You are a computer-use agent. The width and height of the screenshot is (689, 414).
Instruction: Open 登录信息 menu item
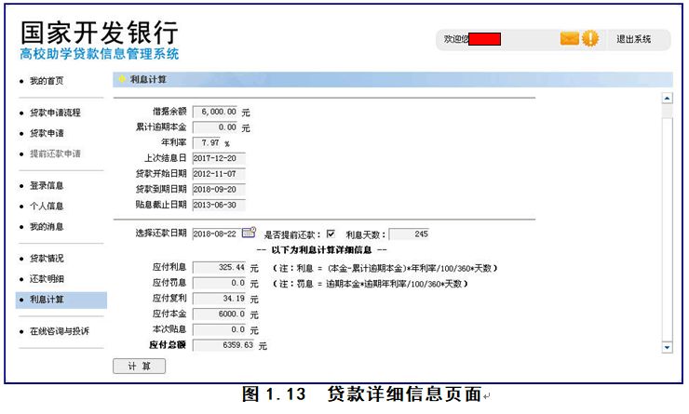[x=47, y=186]
